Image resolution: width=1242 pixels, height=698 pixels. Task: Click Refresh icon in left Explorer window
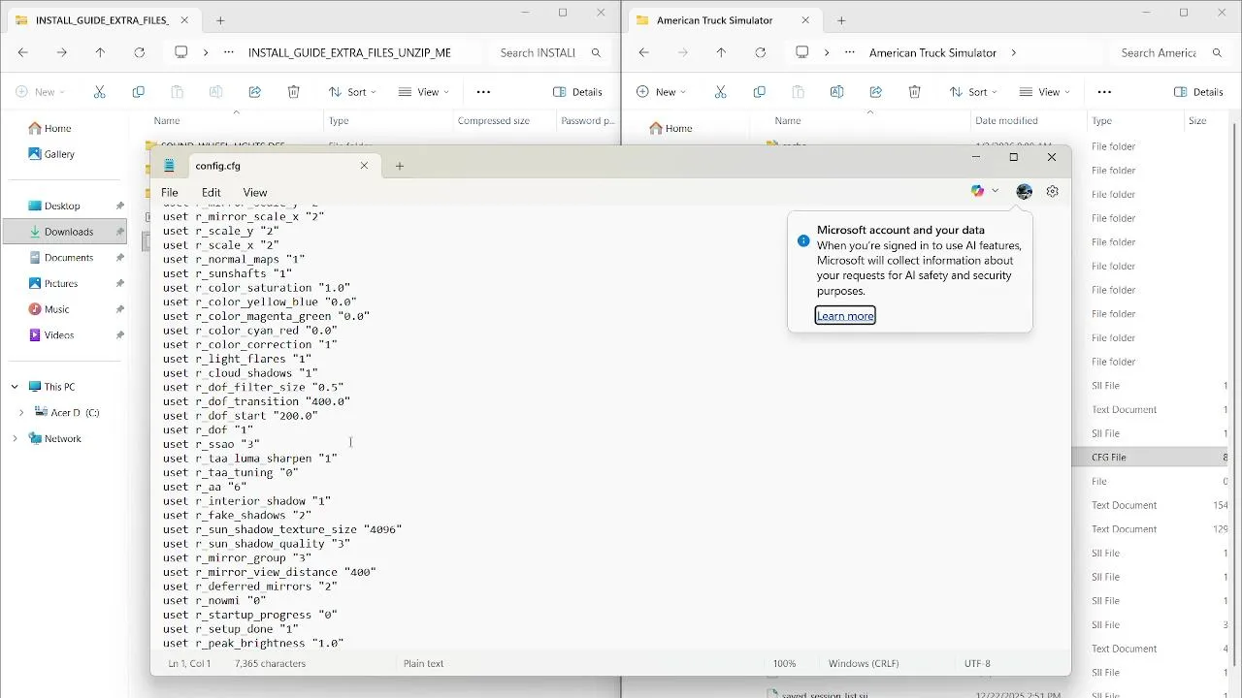(x=139, y=53)
